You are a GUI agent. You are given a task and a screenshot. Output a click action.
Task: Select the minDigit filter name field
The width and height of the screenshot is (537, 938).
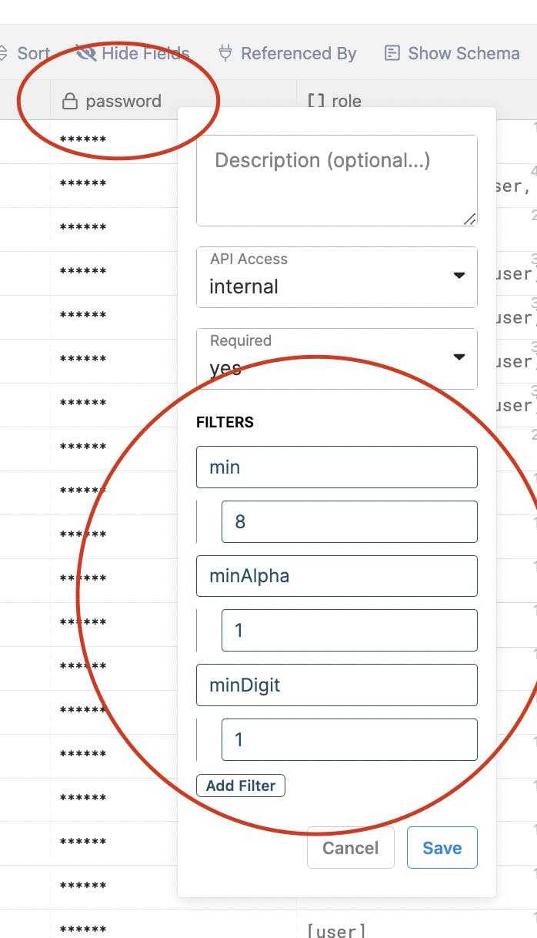click(337, 685)
